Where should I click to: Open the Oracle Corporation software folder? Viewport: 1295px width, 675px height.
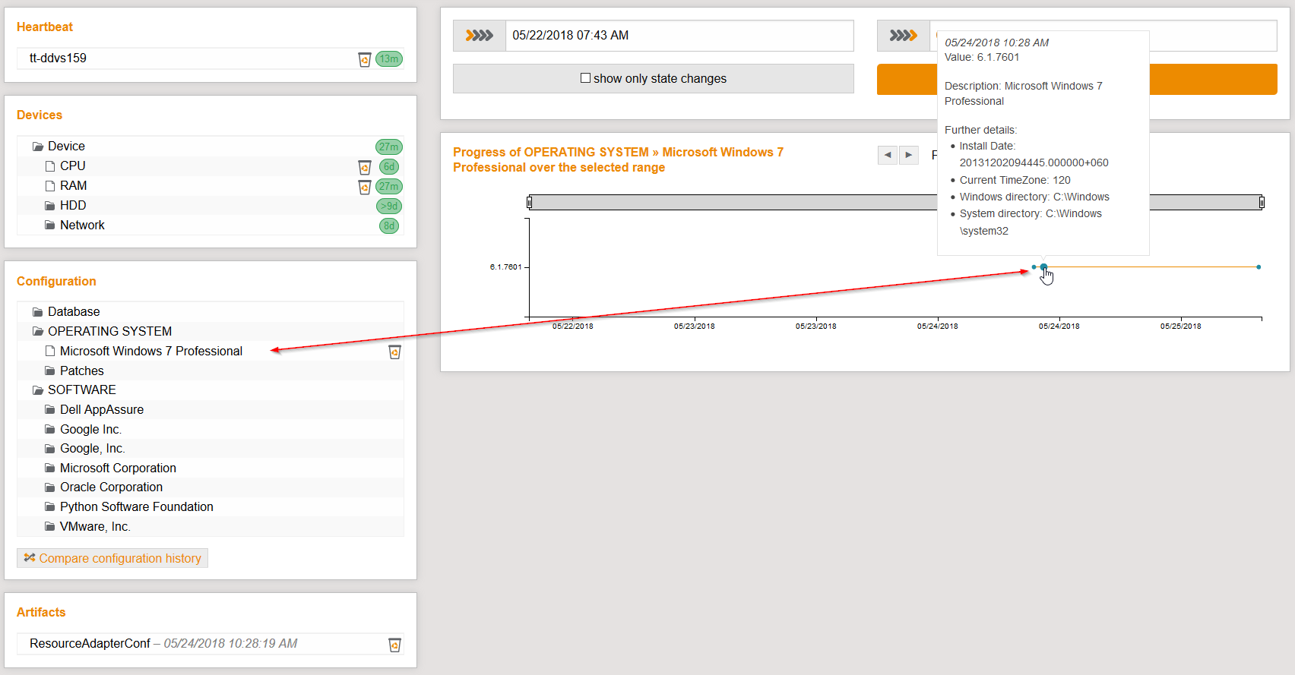[111, 487]
